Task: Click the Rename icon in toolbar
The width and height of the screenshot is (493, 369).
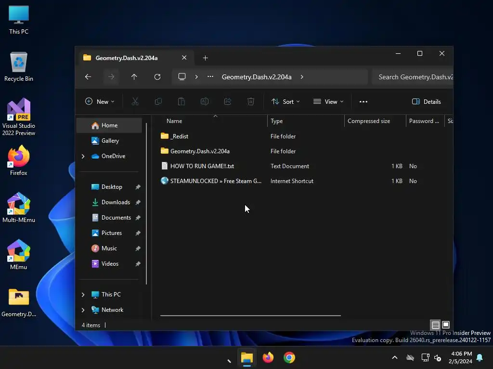Action: 205,102
